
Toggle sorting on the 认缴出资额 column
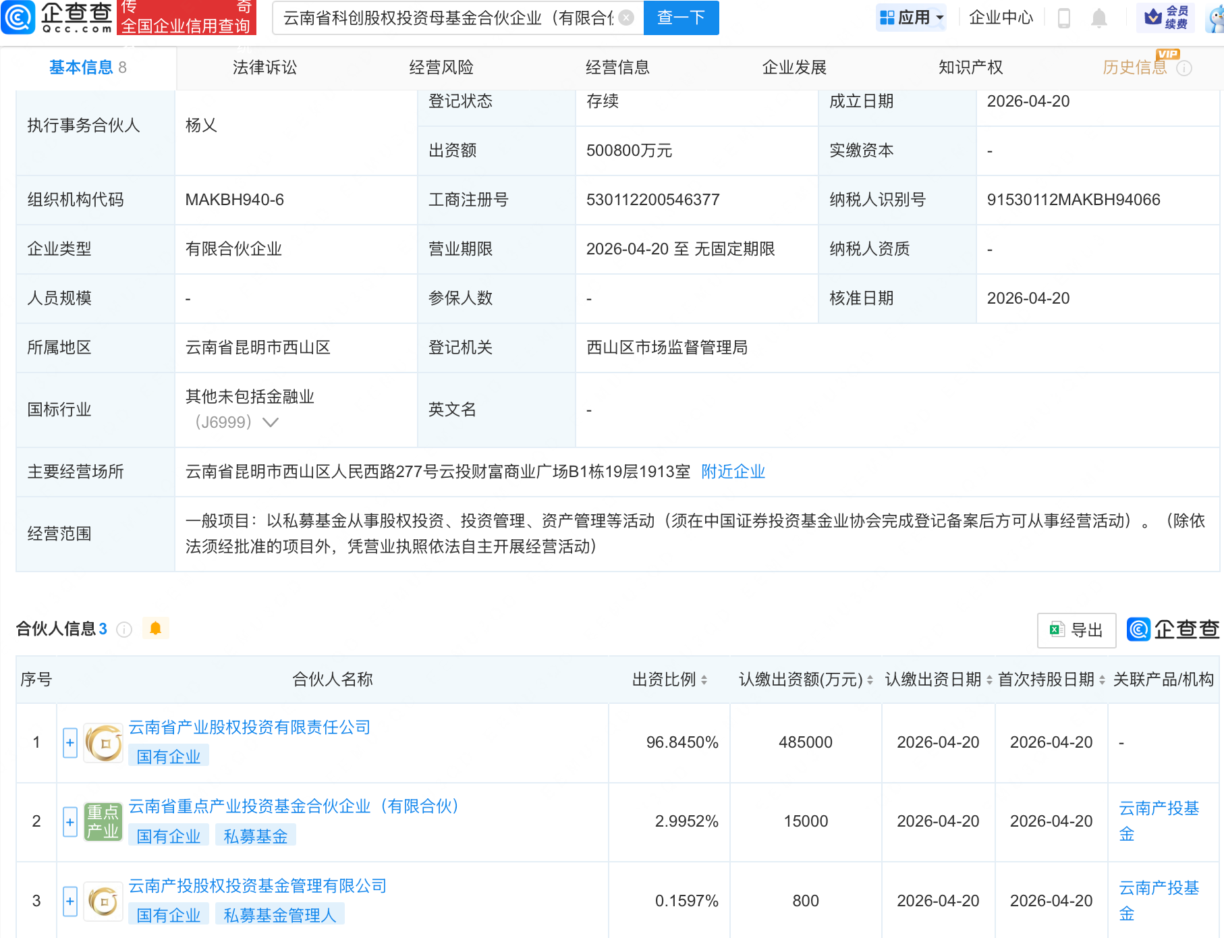point(869,680)
